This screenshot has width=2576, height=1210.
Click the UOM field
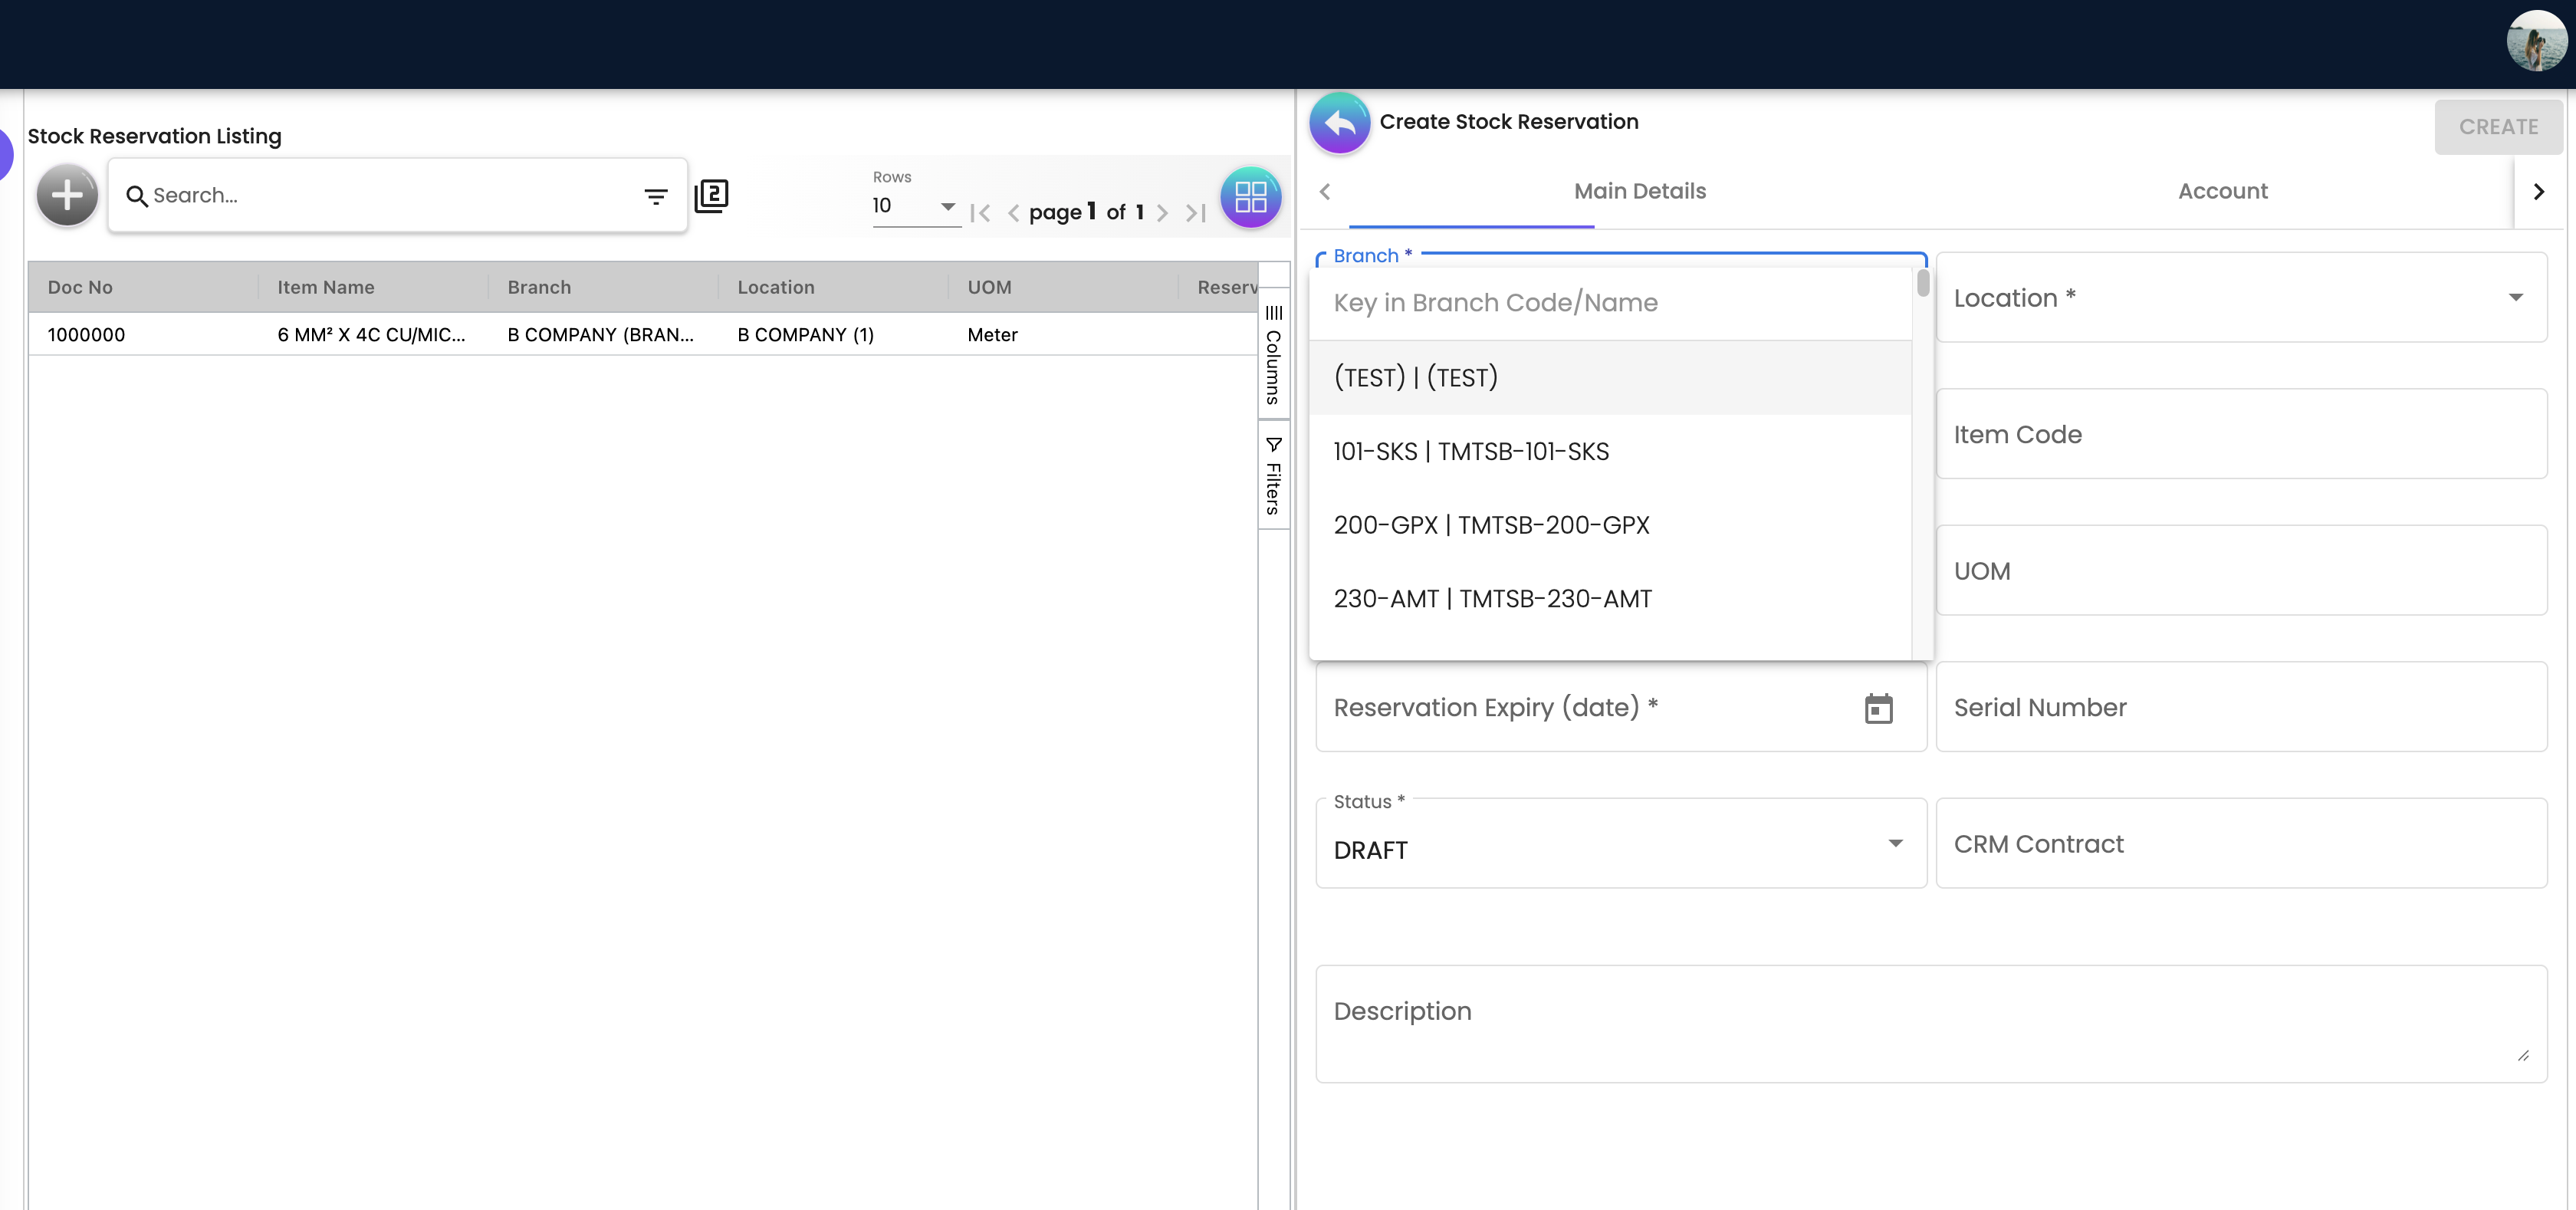(x=2241, y=571)
